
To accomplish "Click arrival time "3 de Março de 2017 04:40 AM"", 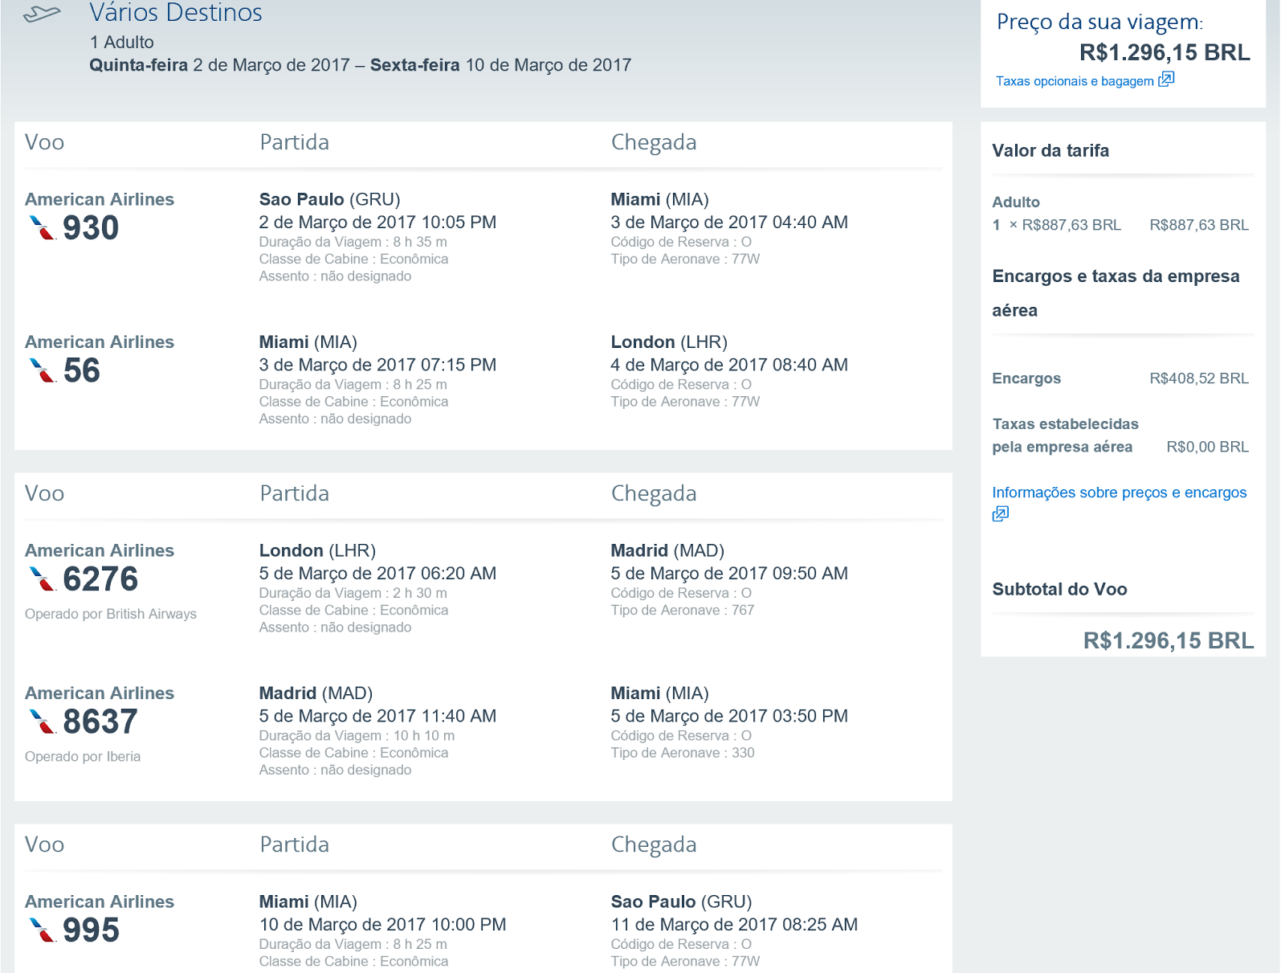I will pos(729,223).
